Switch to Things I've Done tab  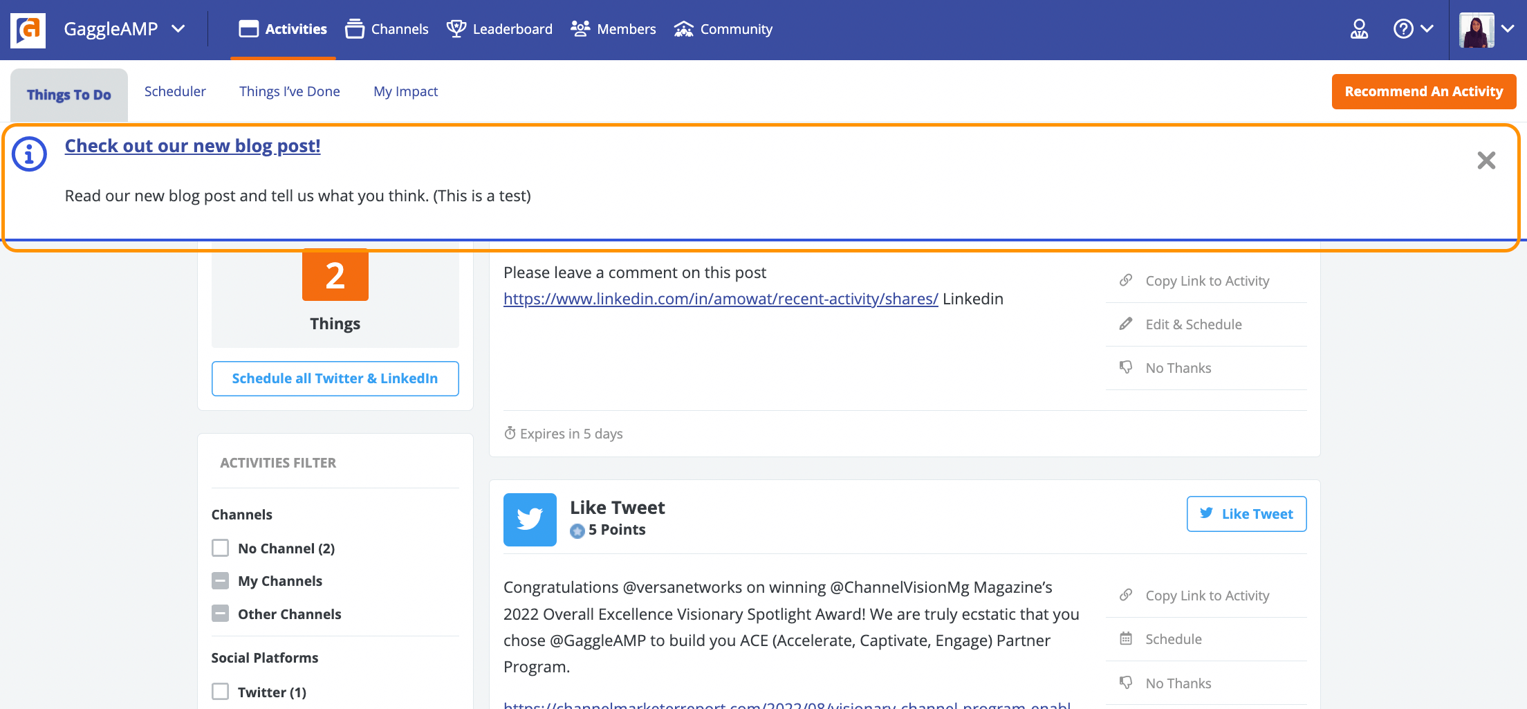[x=290, y=91]
